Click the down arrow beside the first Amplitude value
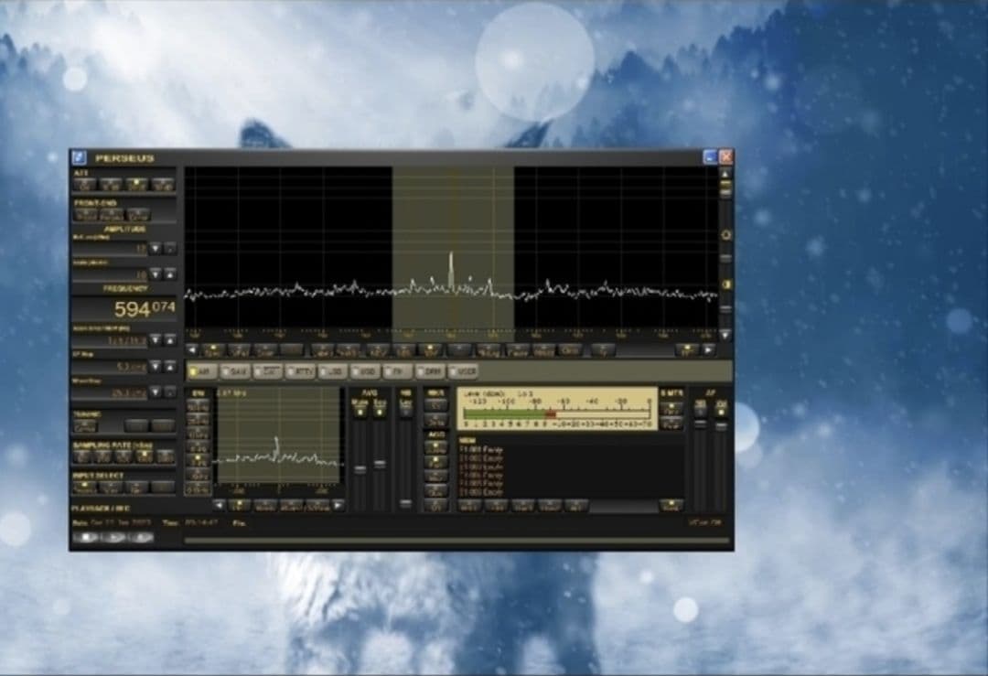This screenshot has width=988, height=676. (x=155, y=248)
